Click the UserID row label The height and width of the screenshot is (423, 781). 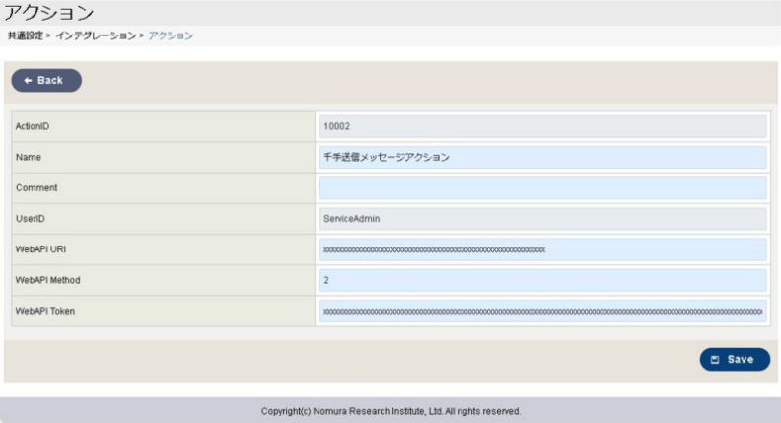click(x=30, y=219)
